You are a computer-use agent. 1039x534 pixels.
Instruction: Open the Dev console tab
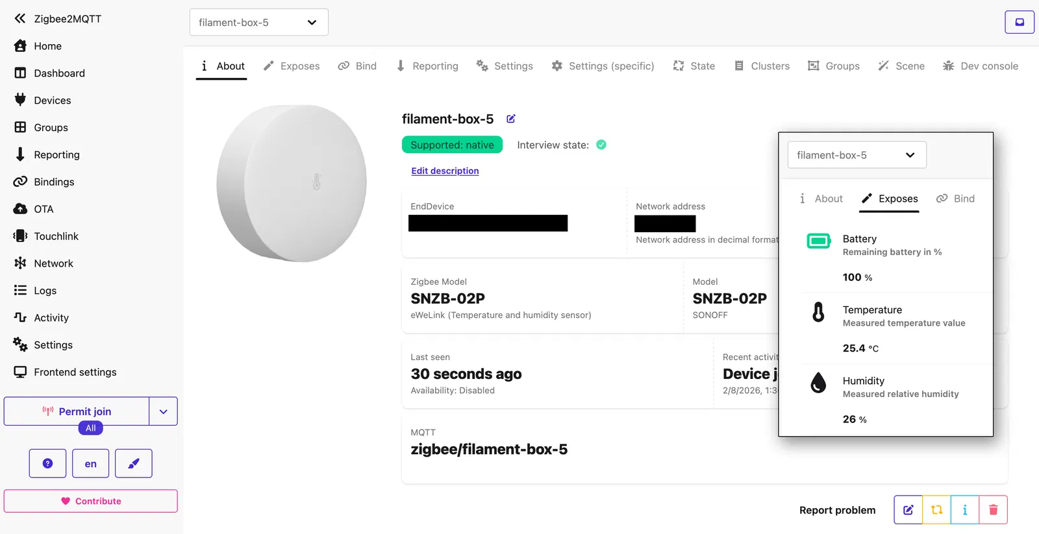981,66
